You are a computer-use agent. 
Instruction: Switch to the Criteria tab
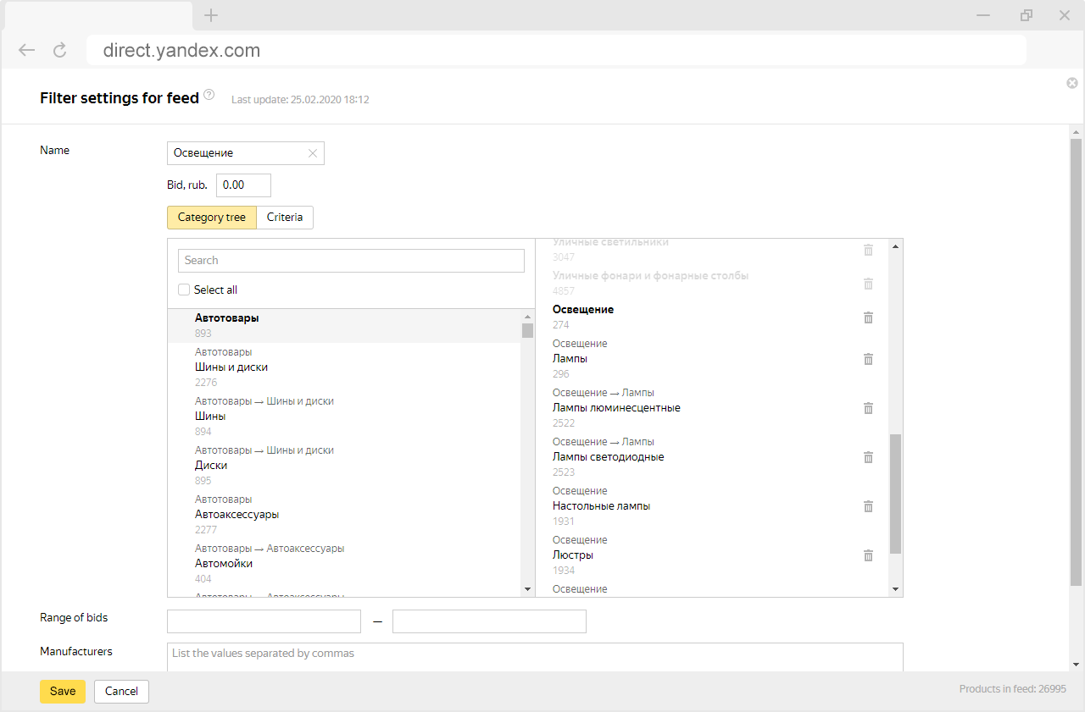point(285,218)
